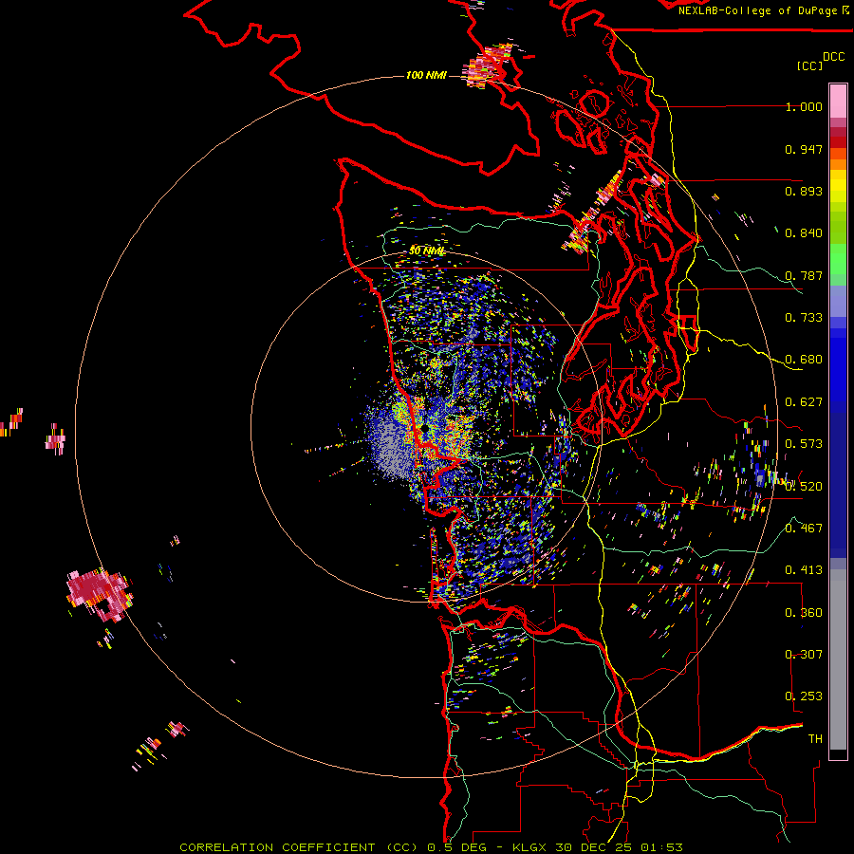Click the 0.947 scale value
Screen dimensions: 854x854
tap(804, 149)
